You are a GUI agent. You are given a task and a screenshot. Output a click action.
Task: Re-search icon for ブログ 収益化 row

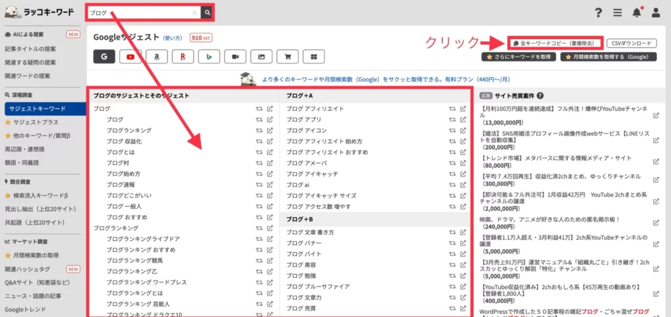(x=258, y=141)
